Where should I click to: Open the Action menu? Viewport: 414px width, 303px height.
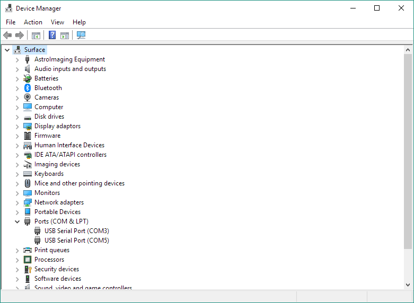(x=33, y=22)
